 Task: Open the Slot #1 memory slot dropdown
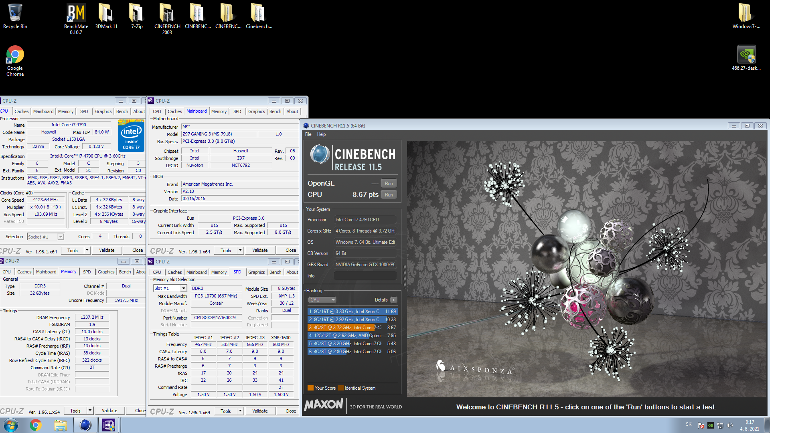click(170, 288)
